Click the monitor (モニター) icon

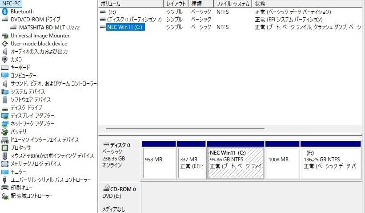(5, 172)
